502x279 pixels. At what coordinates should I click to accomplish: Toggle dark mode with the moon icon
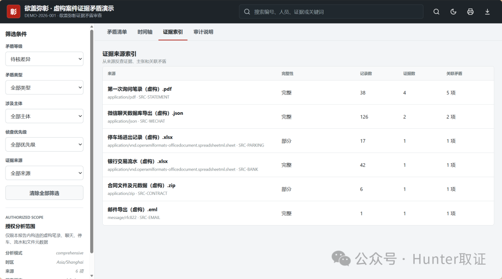point(453,12)
